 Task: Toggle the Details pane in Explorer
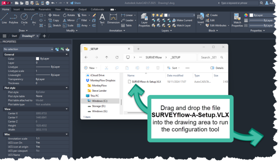217,68
